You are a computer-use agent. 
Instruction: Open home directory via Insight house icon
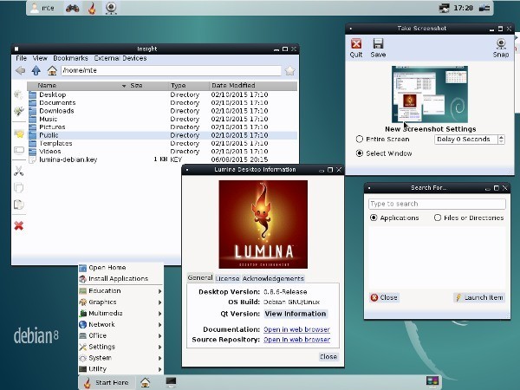pyautogui.click(x=52, y=70)
